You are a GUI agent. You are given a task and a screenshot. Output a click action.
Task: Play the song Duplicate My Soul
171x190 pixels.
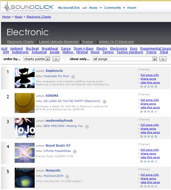73,77
